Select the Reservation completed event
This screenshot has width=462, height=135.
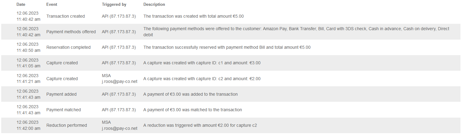68,47
